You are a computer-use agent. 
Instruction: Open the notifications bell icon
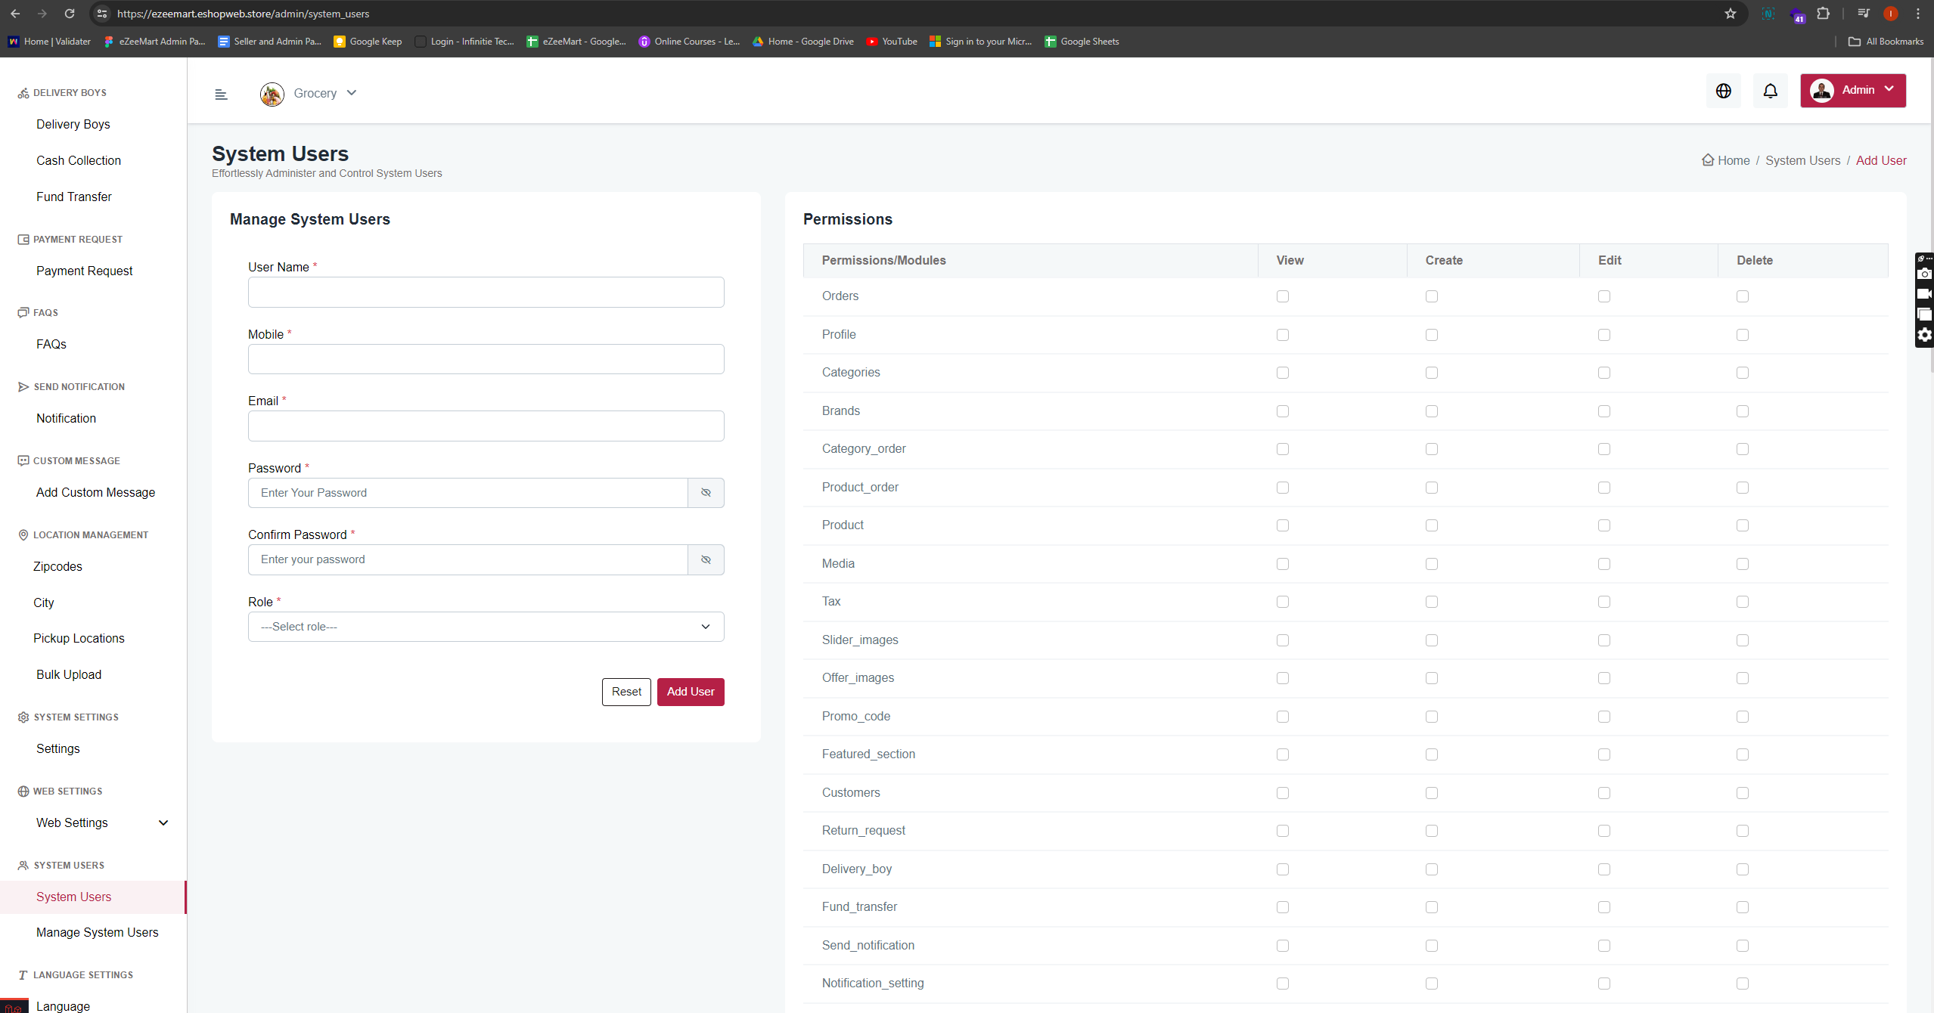(1770, 91)
